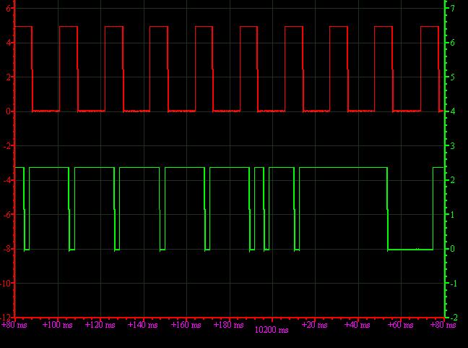Select the -10 label on red axis

click(x=6, y=284)
